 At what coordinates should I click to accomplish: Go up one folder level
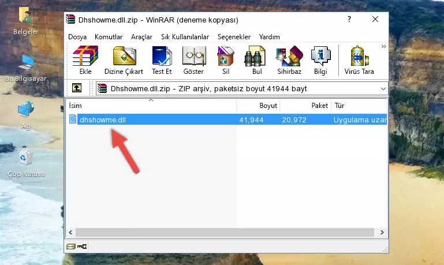pos(77,88)
